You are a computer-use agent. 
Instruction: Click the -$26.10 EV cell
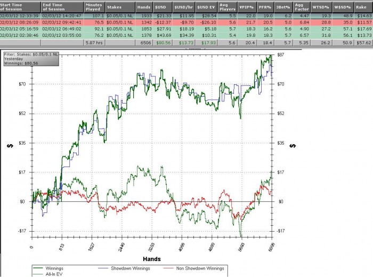[x=207, y=22]
